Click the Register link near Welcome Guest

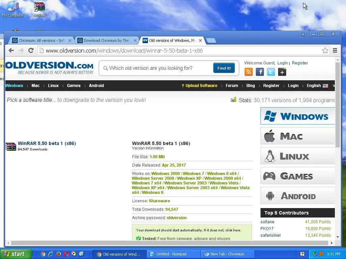[300, 63]
